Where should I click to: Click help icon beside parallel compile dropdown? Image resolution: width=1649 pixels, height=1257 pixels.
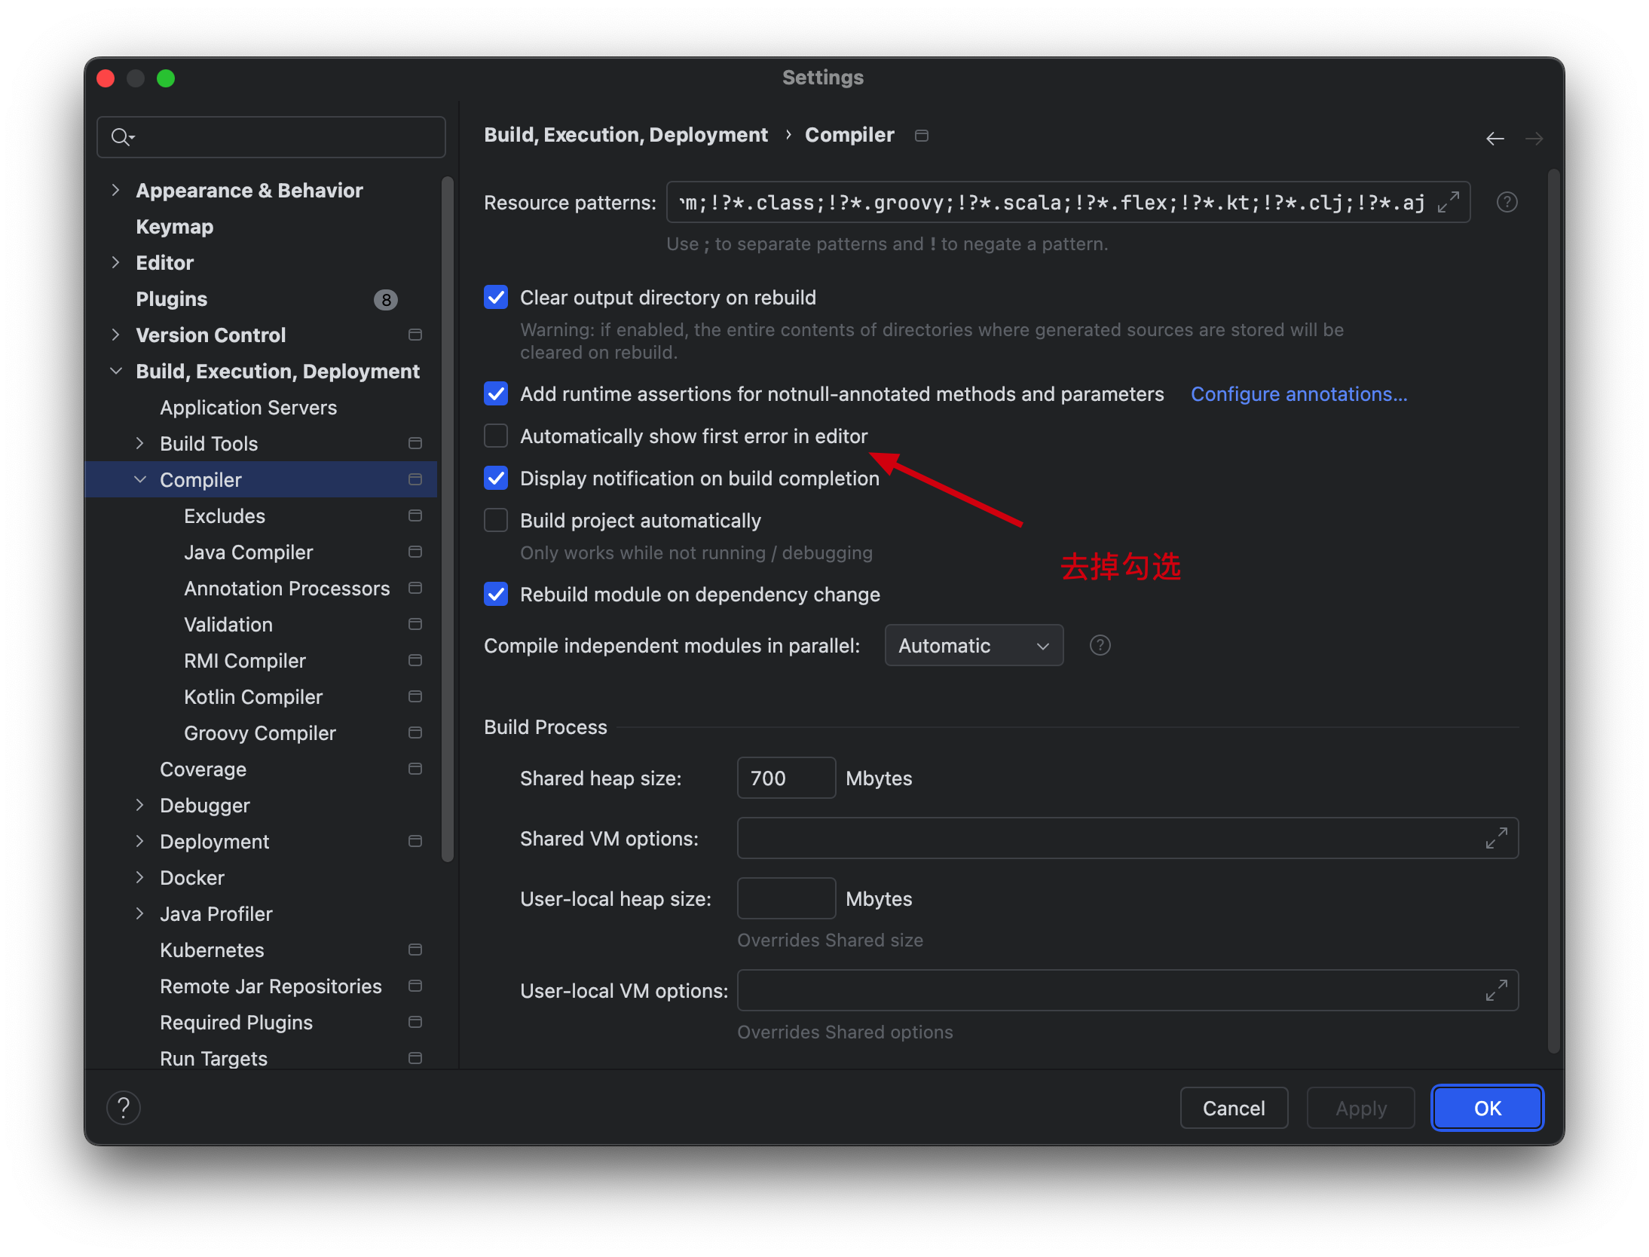tap(1100, 645)
